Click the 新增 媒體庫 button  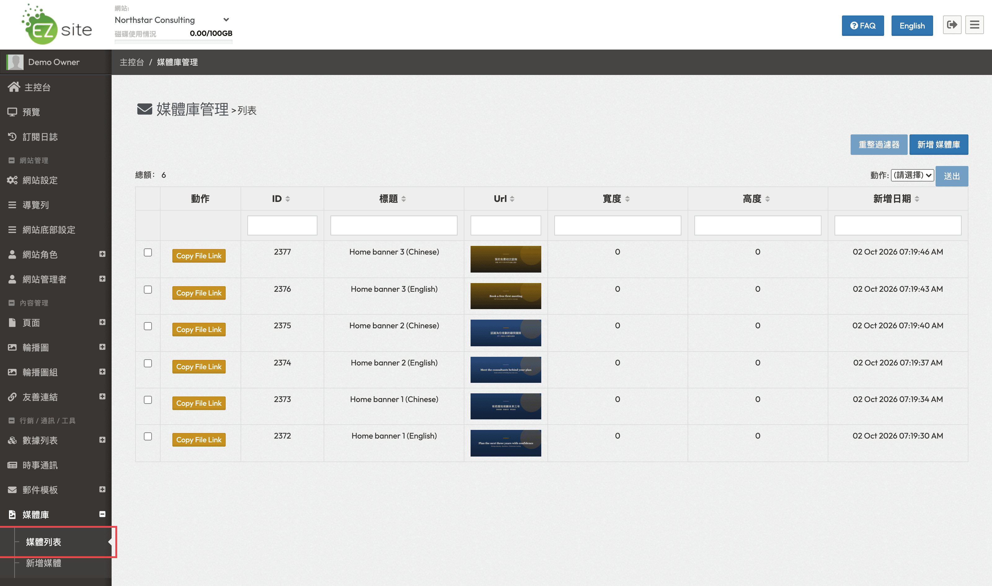point(939,145)
